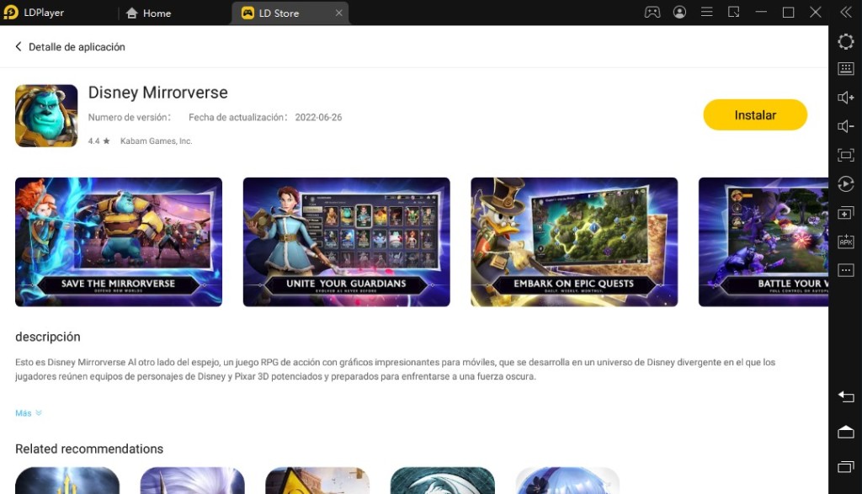Switch to the Home tab
Viewport: 862px width, 494px height.
pos(148,13)
